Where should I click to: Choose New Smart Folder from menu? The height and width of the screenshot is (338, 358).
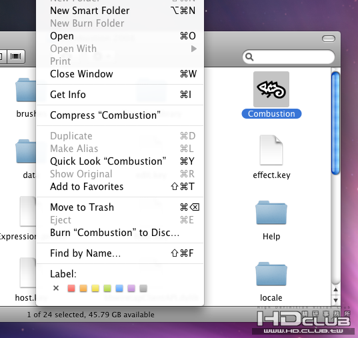click(x=120, y=11)
